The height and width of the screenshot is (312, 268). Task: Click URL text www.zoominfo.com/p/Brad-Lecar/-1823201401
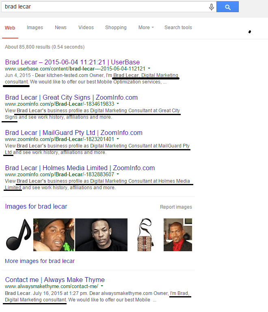click(x=59, y=139)
